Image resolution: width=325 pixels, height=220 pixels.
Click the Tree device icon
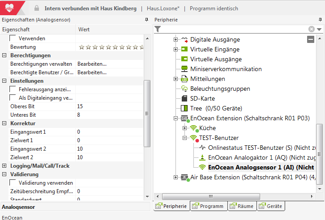184,108
